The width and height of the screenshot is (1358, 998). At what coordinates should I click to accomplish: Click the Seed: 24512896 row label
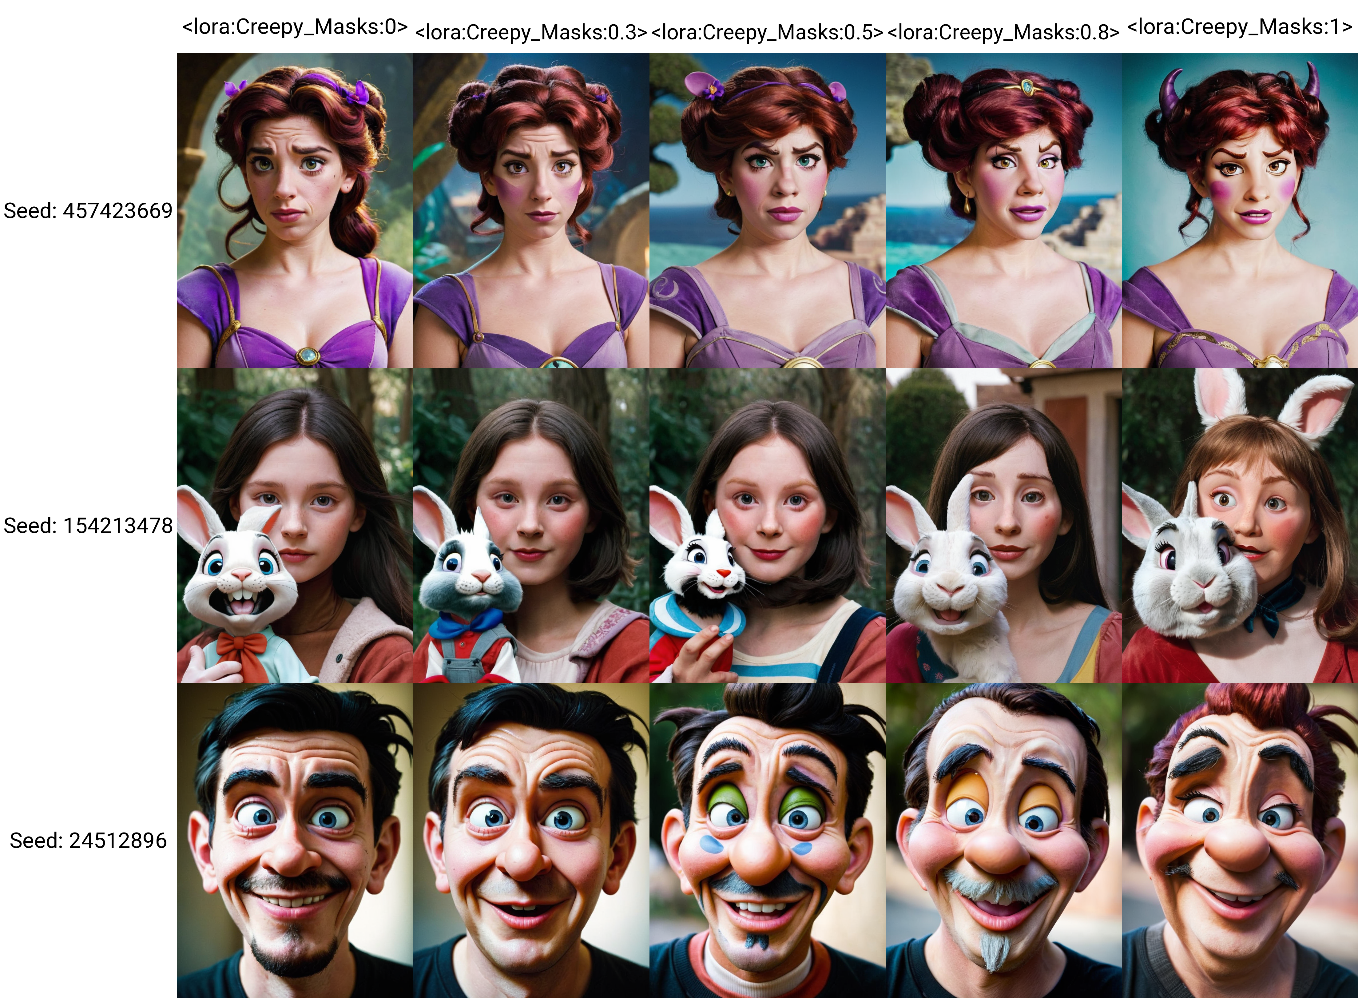click(x=88, y=840)
